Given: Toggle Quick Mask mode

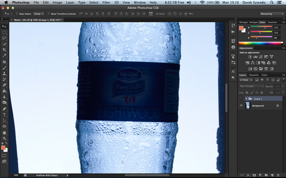Looking at the screenshot, I should 4,156.
